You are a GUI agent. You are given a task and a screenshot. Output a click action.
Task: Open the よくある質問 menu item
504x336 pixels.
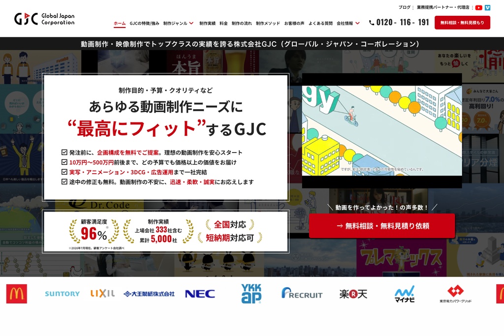click(x=320, y=23)
